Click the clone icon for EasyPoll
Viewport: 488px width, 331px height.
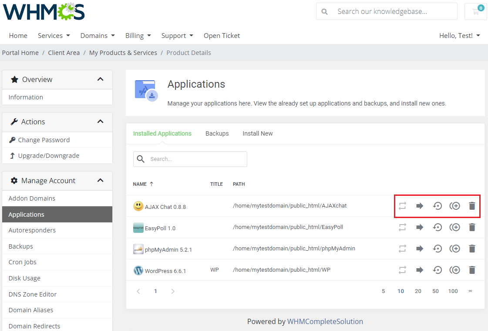pyautogui.click(x=455, y=227)
